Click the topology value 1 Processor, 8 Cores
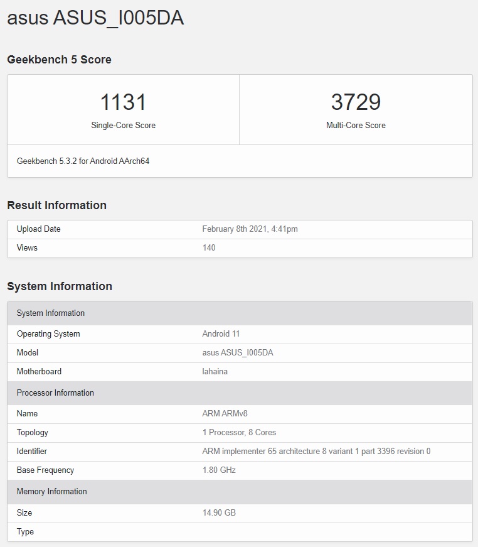Viewport: 478px width, 547px height. point(239,433)
